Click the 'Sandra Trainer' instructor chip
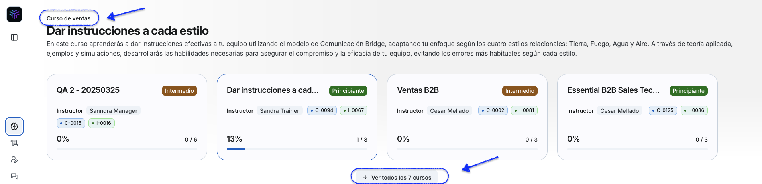This screenshot has width=762, height=184. pos(279,111)
